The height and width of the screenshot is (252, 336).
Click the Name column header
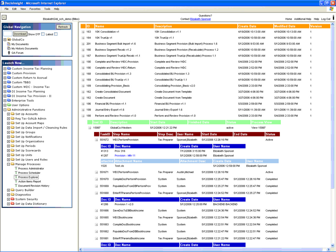(x=124, y=26)
